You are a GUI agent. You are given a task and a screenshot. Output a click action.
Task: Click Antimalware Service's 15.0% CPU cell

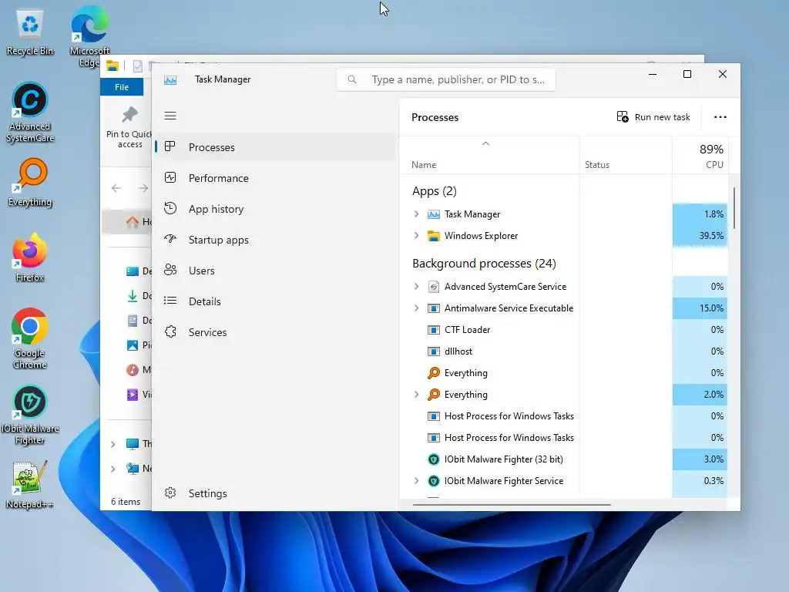coord(700,308)
